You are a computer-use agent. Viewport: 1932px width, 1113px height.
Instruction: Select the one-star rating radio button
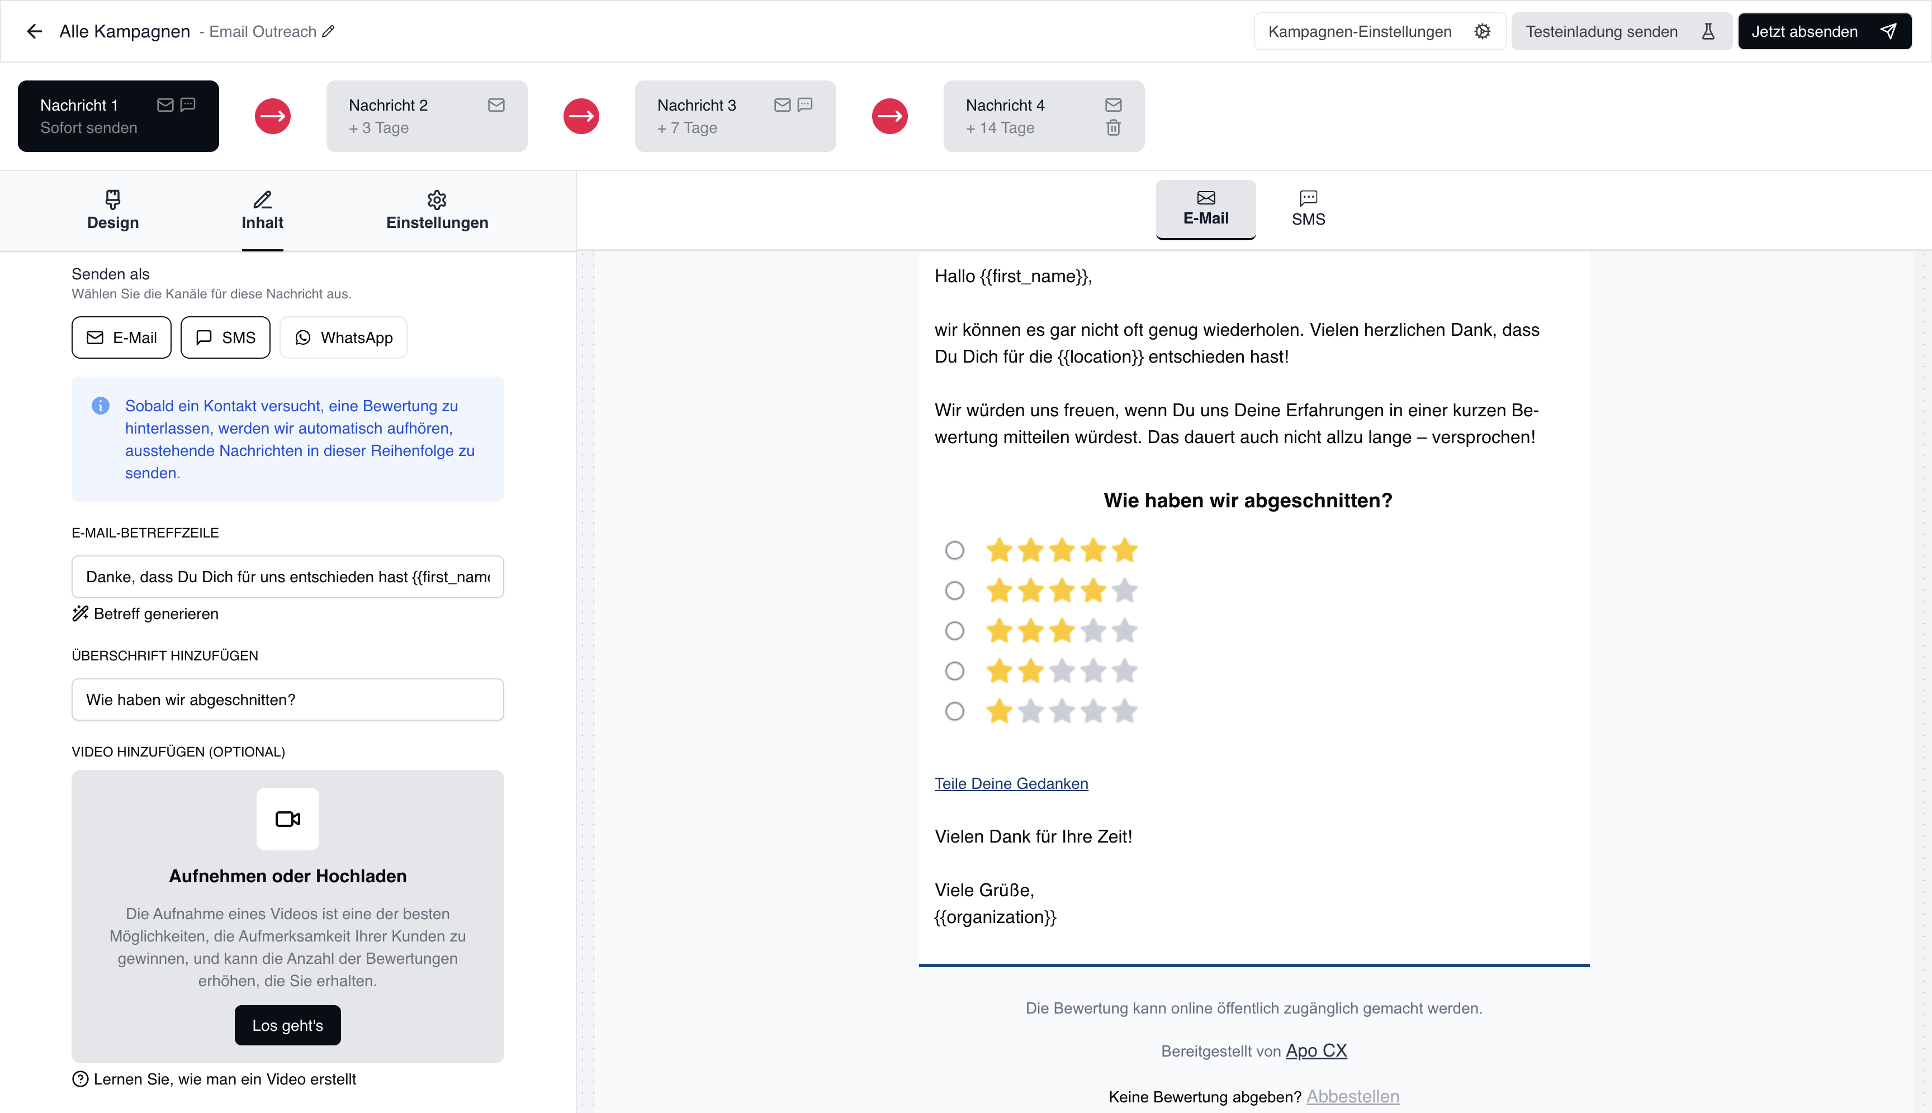tap(954, 712)
